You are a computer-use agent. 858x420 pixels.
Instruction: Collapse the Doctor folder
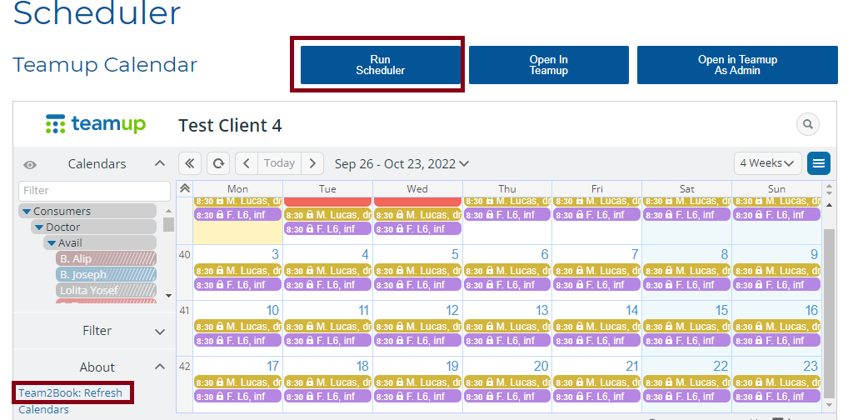(39, 227)
